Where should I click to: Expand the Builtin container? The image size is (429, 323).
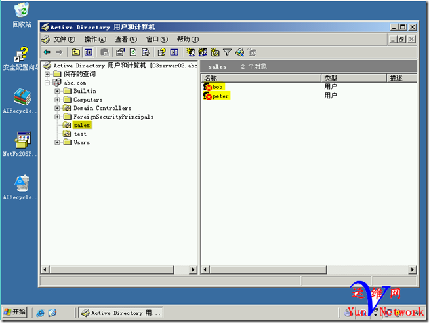(x=57, y=91)
